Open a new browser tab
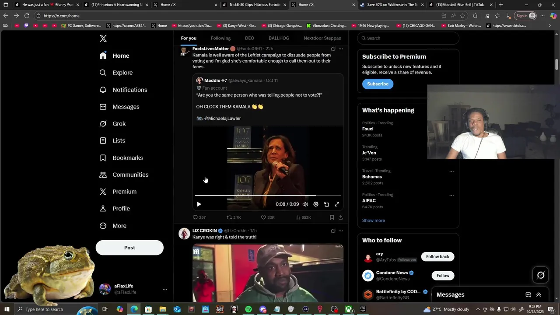 pyautogui.click(x=501, y=5)
